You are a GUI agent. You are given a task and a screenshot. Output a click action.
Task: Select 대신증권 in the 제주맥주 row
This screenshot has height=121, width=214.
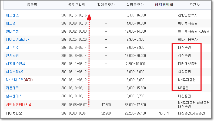184,47
